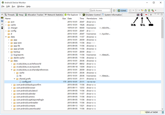Open the view menu triangle of File Explorer
The image size is (165, 115).
coord(155,14)
